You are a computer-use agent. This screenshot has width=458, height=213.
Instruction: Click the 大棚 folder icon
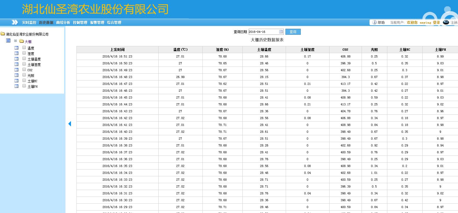tap(22, 41)
